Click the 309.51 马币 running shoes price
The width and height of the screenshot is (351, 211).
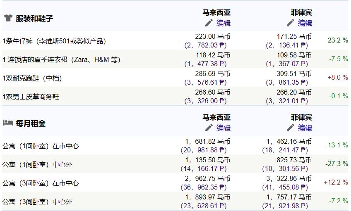tap(294, 73)
